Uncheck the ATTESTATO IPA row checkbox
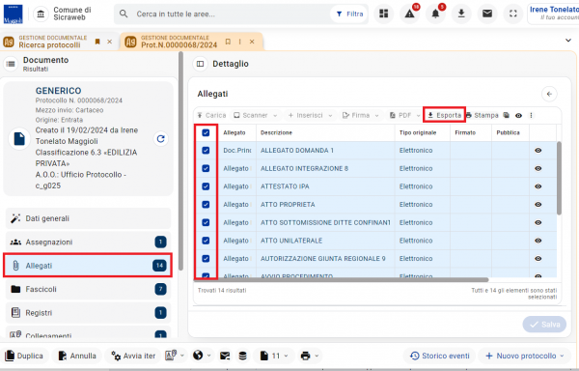579x371 pixels. pos(206,186)
